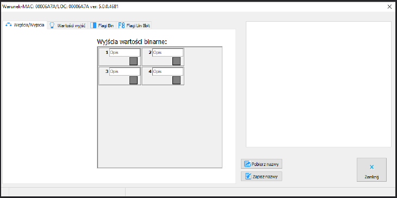Toggle the gray state square of output 2
The width and height of the screenshot is (397, 198).
[176, 61]
